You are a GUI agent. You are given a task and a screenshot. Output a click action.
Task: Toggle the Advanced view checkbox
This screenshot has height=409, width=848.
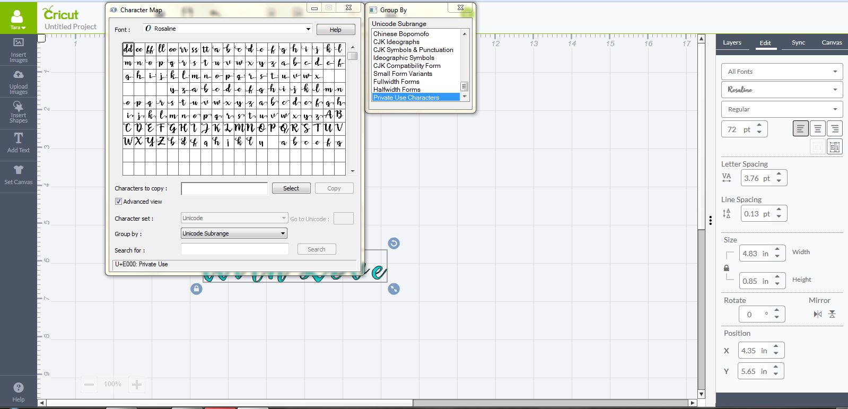pyautogui.click(x=118, y=202)
